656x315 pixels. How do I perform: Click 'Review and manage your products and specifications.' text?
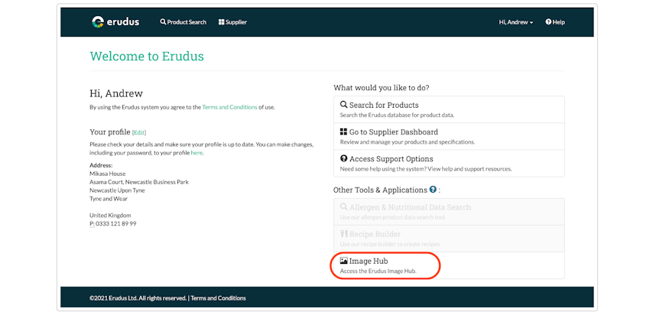pyautogui.click(x=408, y=142)
